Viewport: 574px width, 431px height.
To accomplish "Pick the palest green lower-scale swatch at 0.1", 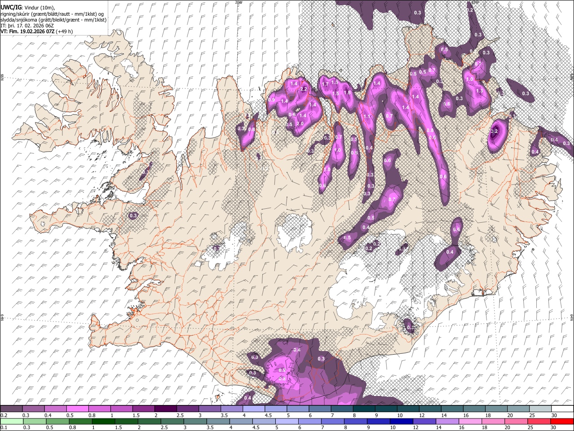I will 12,421.
